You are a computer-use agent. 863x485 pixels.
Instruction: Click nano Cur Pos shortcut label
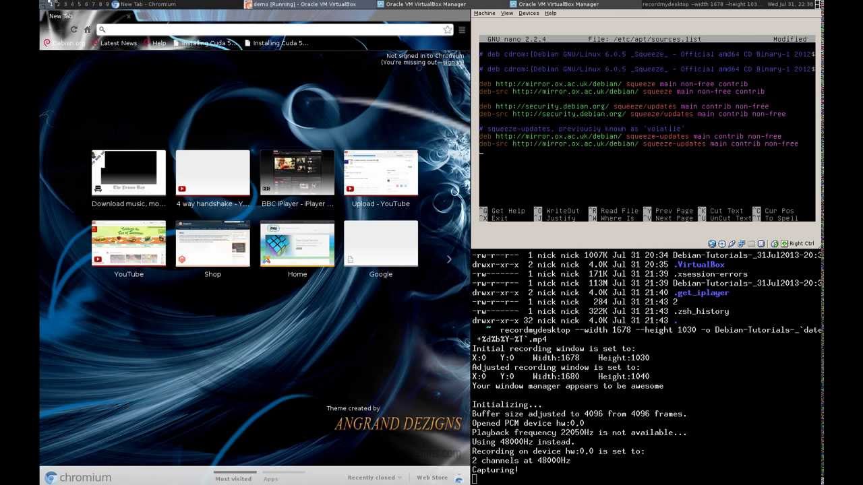[x=779, y=211]
